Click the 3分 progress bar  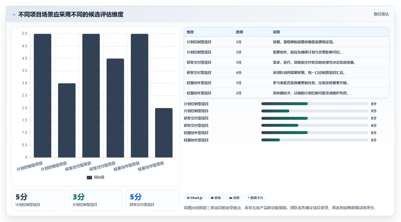(x=315, y=111)
